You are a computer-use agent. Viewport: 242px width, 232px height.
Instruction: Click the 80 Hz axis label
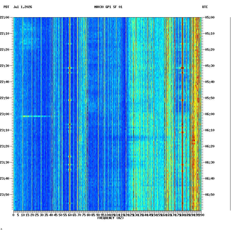tap(89, 215)
